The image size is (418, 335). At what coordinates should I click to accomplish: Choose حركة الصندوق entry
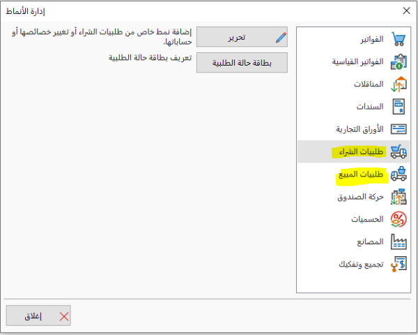[353, 197]
